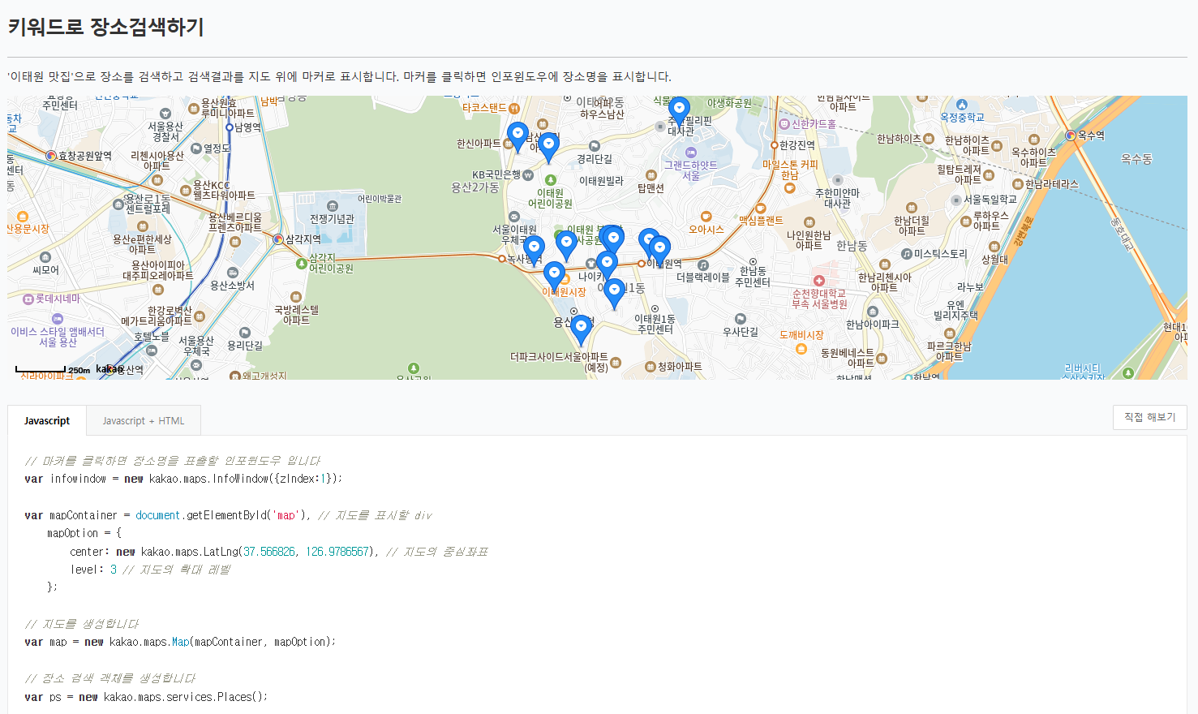Click the 용산소방서 fire station icon
Viewport: 1198px width, 714px height.
233,273
